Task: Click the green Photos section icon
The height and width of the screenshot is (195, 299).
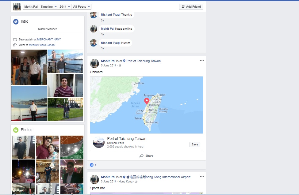Action: tap(16, 130)
